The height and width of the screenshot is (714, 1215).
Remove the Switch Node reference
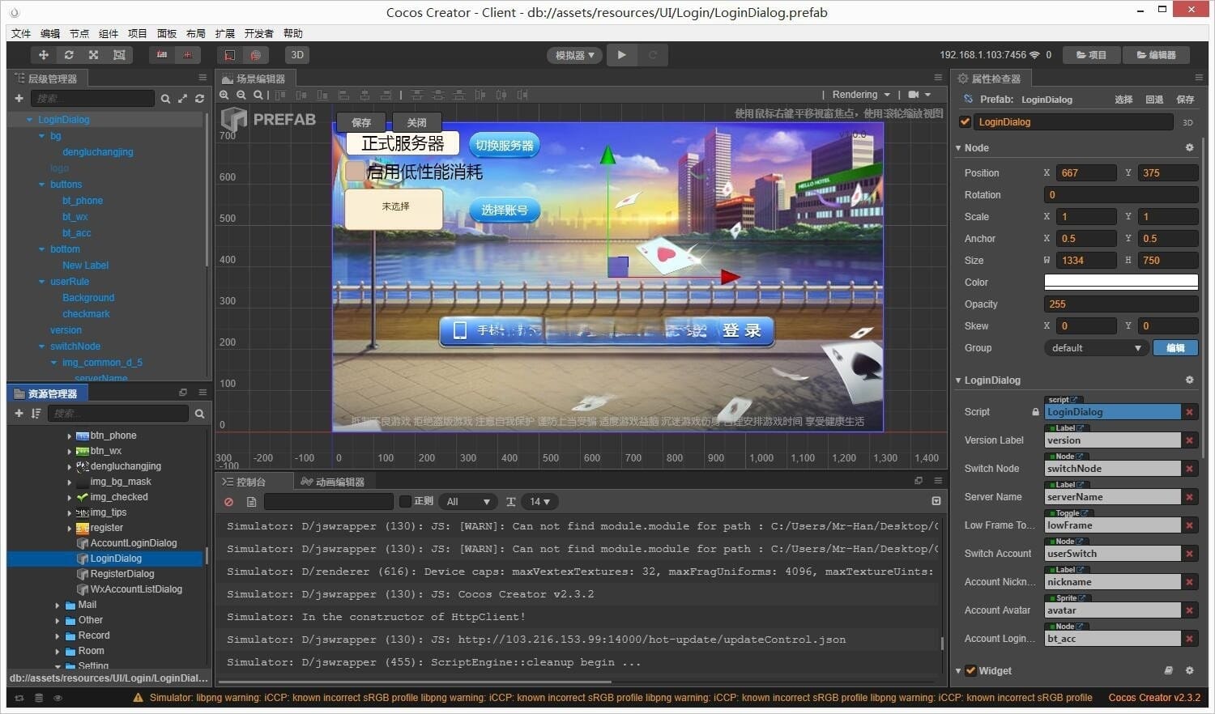[x=1189, y=469]
